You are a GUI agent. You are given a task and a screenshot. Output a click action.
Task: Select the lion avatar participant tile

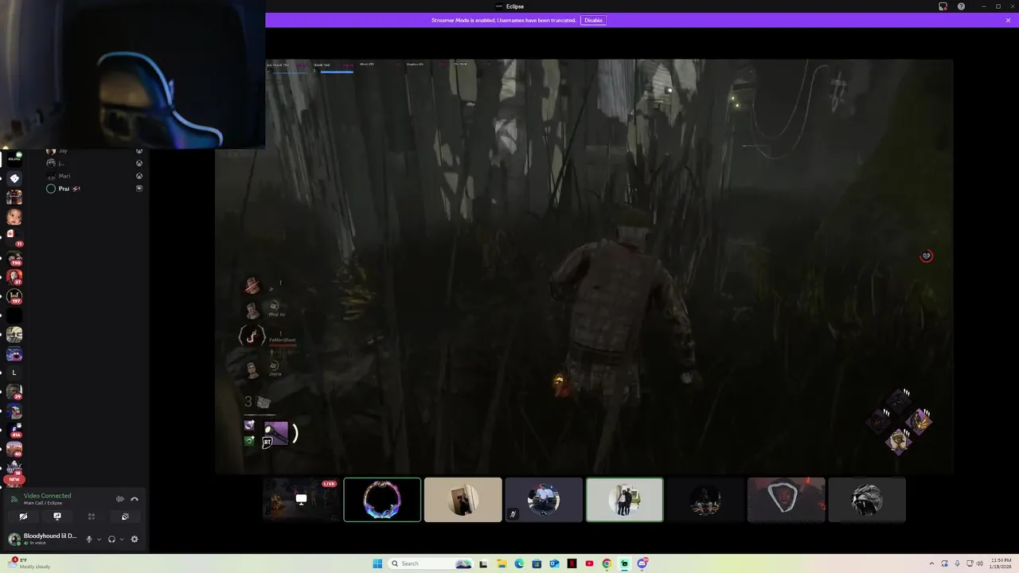(x=867, y=500)
